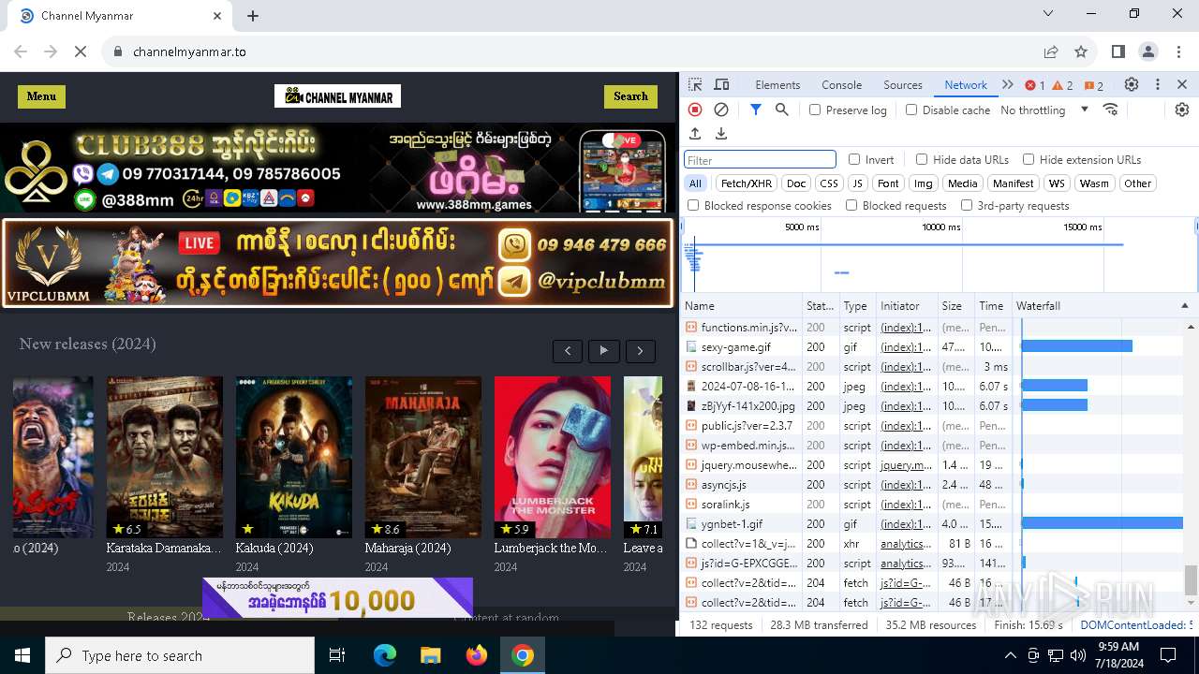This screenshot has width=1199, height=674.
Task: Open DevTools three-dot customize menu
Action: [x=1158, y=84]
